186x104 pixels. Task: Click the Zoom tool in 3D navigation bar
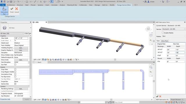point(151,40)
